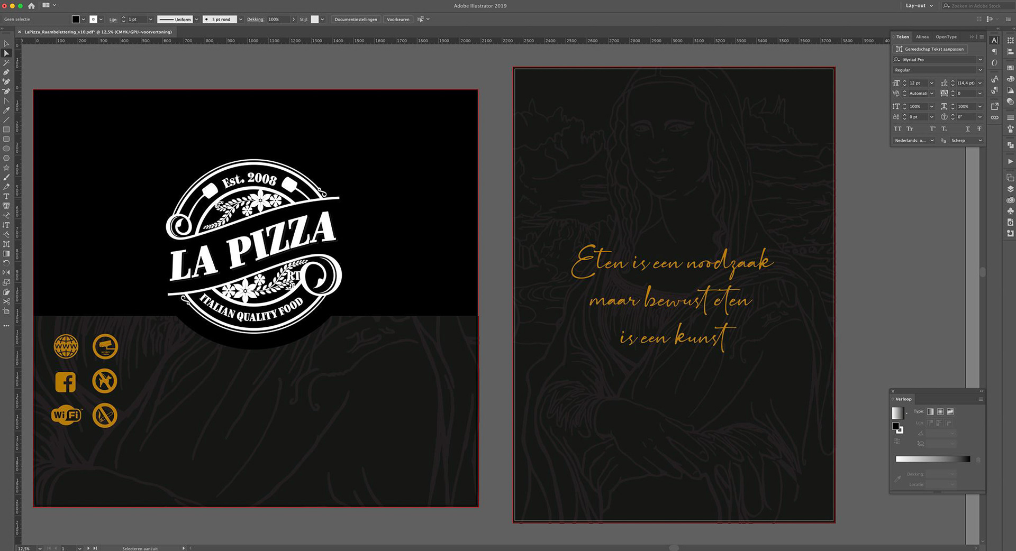Toggle Underline in Teken panel
The image size is (1016, 551).
pos(967,128)
